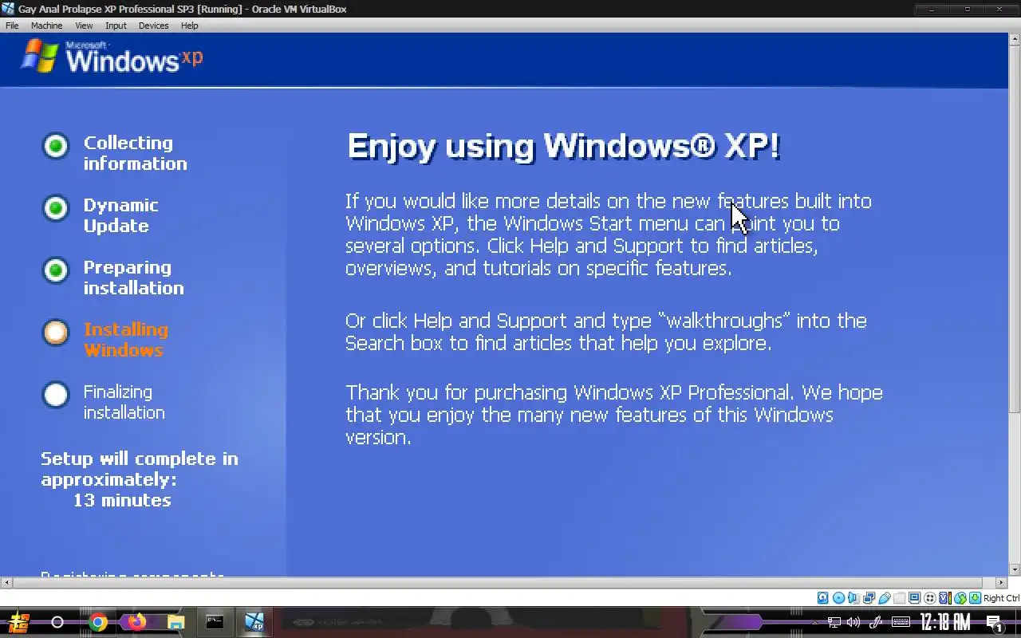1021x638 pixels.
Task: Click the Windows XP logo in the setup banner
Action: coord(112,57)
